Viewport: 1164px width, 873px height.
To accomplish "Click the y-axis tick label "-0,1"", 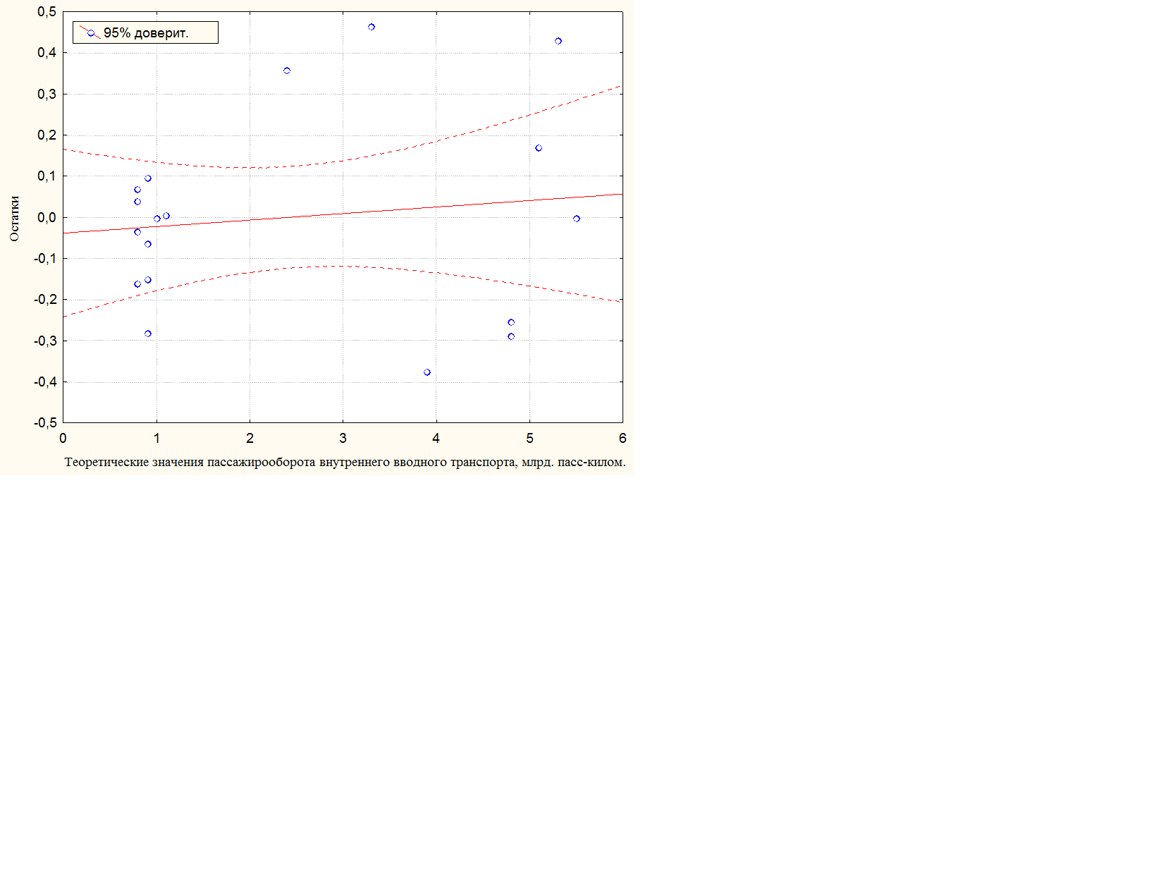I will tap(44, 259).
